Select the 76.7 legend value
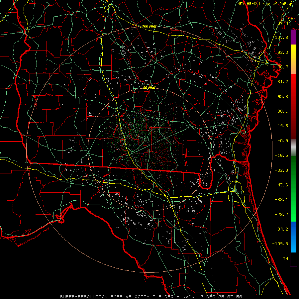The image size is (299, 299). click(283, 67)
